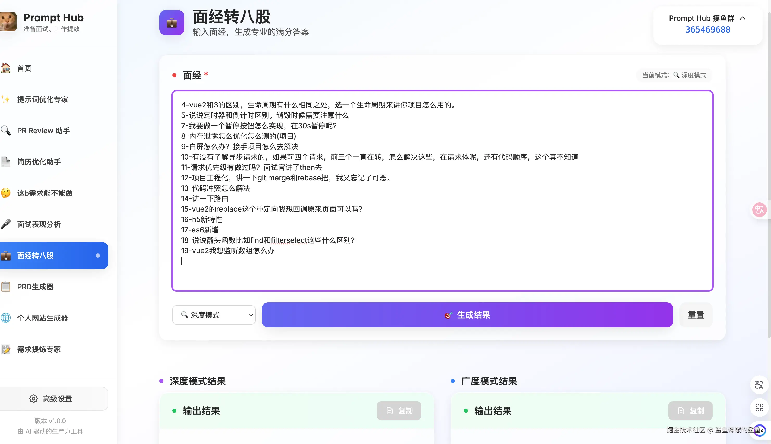Image resolution: width=771 pixels, height=444 pixels.
Task: Click the 生成结果 button
Action: [x=467, y=315]
